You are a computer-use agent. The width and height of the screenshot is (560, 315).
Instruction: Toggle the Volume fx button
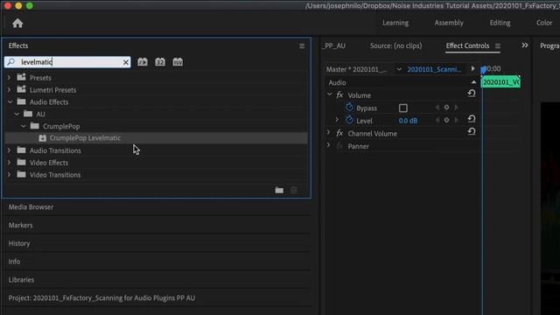(339, 95)
